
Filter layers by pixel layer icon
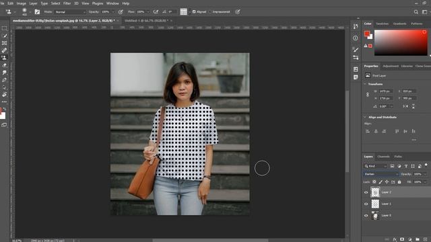point(392,166)
